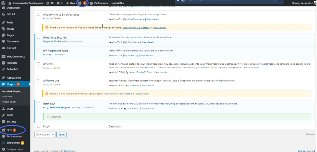
Task: Select the WP Responsive Table checkbox
Action: pos(39,50)
